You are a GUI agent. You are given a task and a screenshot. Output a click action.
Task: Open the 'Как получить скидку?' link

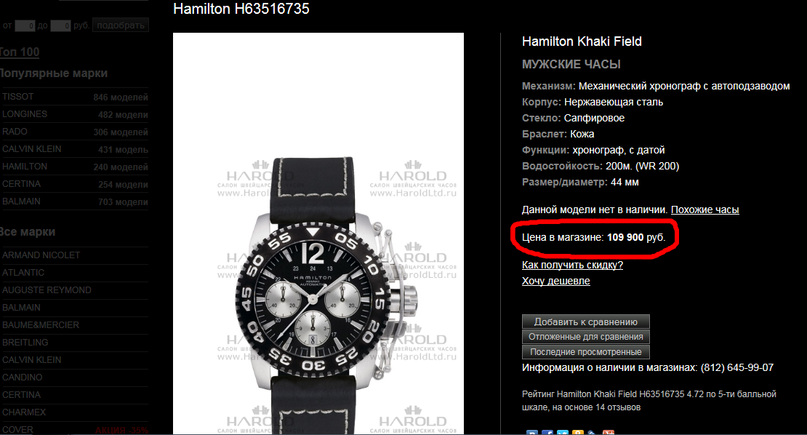572,265
